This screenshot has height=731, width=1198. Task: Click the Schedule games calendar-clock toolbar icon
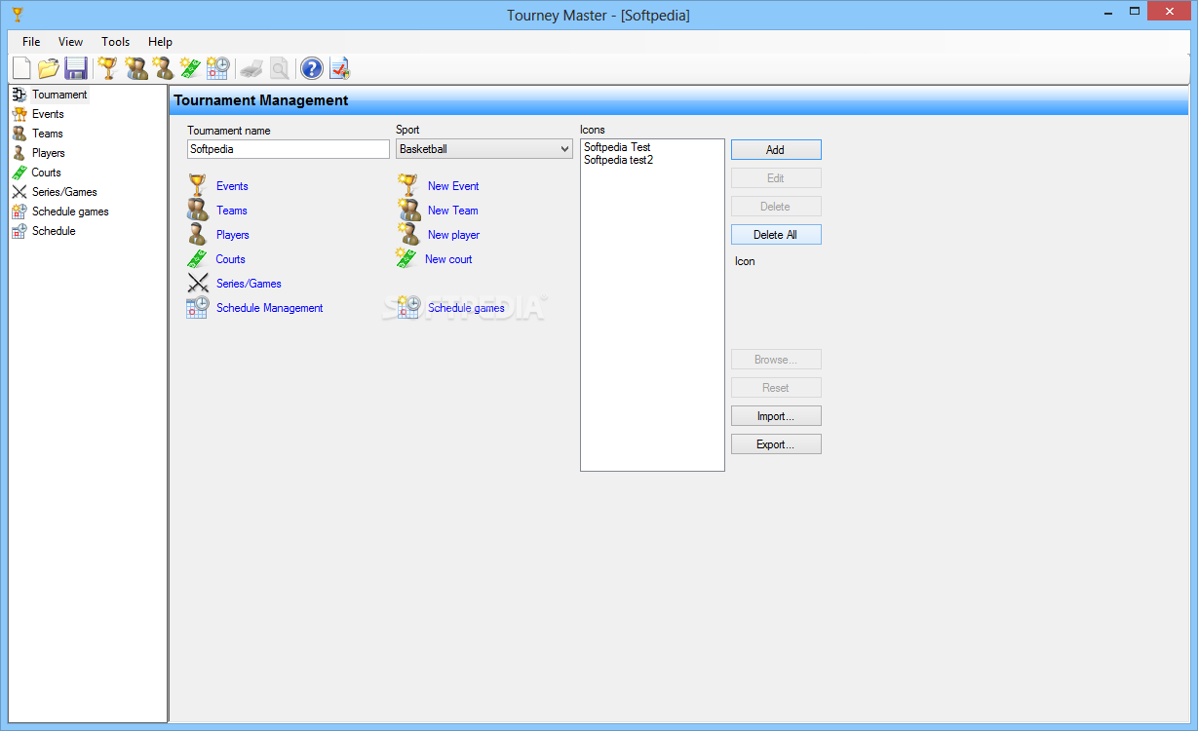[x=217, y=68]
